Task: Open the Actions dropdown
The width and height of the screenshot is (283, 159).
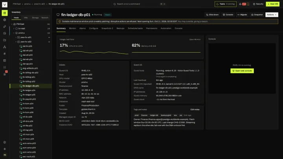Action: click(x=272, y=15)
